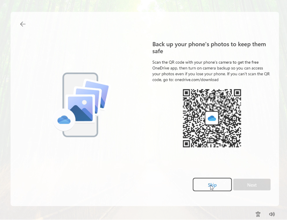Viewport: 287px width, 220px height.
Task: Click the OneDrive cloud logo inside the QR code
Action: tap(212, 118)
